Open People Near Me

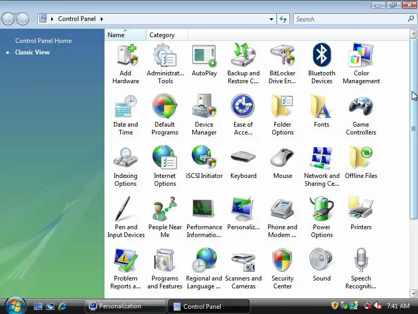(x=165, y=218)
